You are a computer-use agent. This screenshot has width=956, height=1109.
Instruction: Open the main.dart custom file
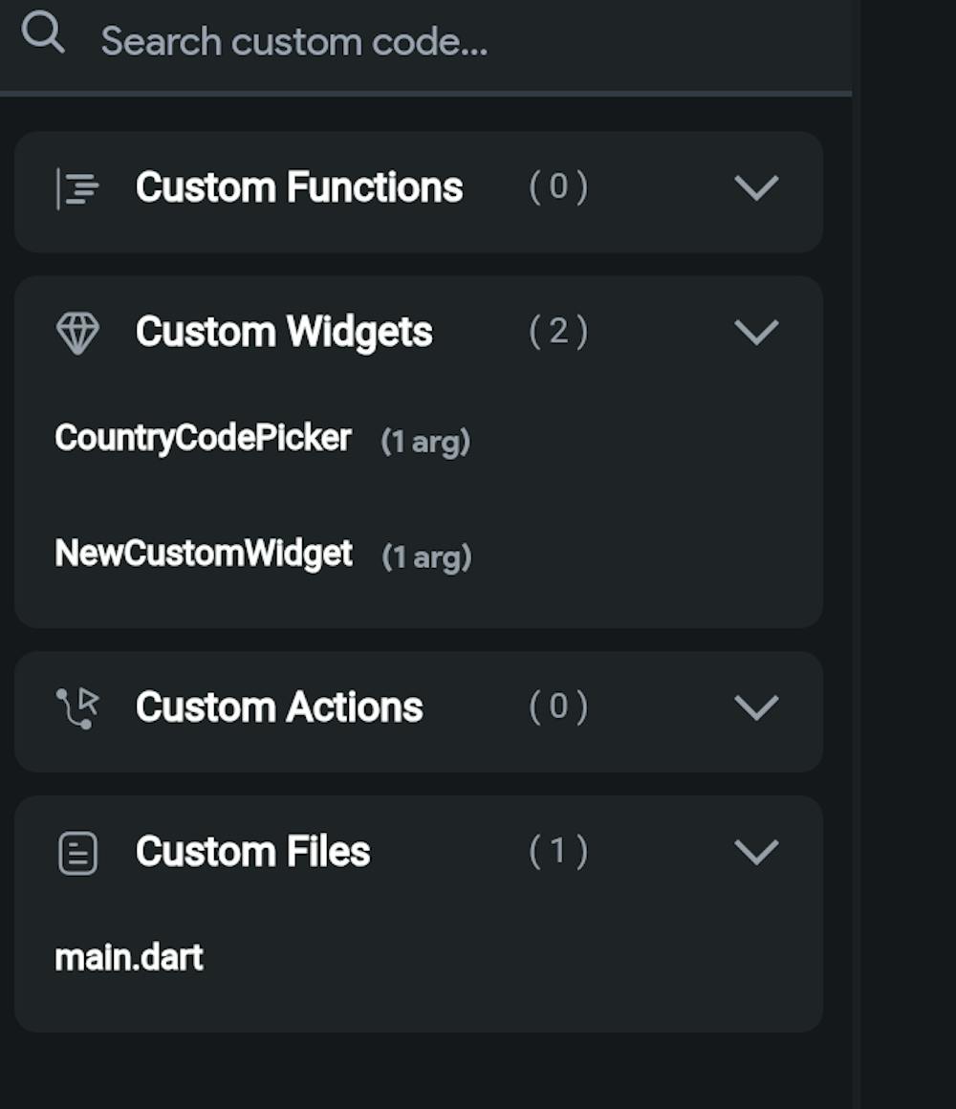pyautogui.click(x=129, y=958)
